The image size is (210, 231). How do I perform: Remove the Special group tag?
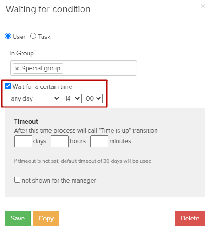tap(17, 69)
